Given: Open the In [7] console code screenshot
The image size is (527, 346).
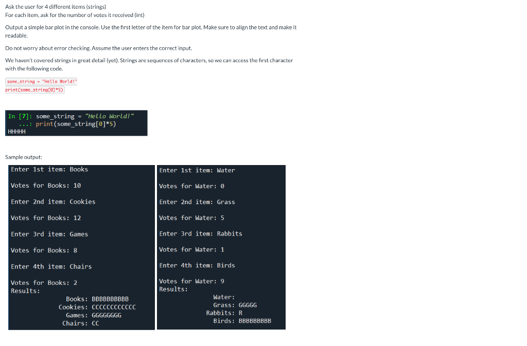Looking at the screenshot, I should tap(76, 123).
